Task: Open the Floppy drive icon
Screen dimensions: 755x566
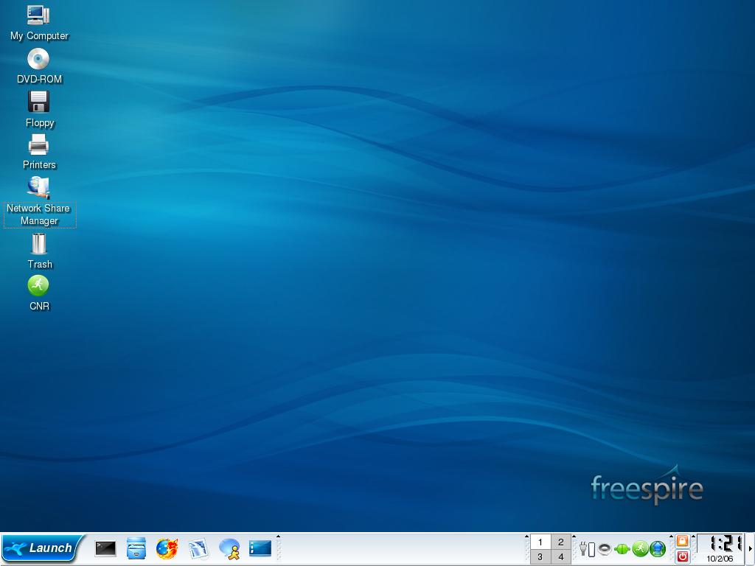Action: [38, 102]
